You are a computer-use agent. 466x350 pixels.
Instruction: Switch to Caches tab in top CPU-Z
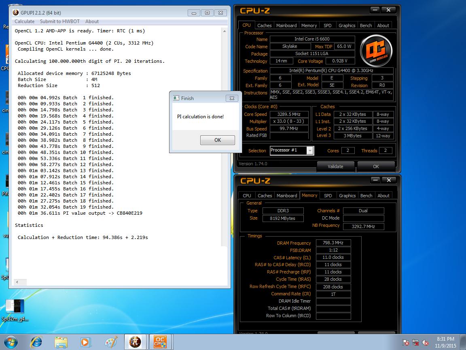264,25
